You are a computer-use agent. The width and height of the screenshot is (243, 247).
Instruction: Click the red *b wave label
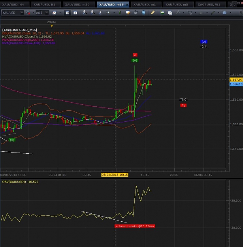[183, 106]
